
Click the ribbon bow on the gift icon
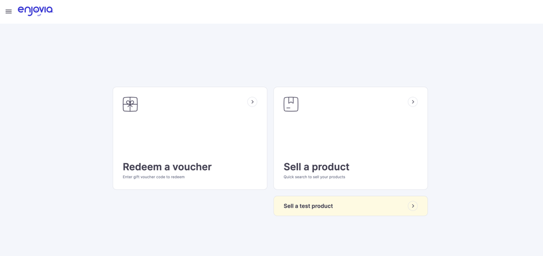[130, 102]
